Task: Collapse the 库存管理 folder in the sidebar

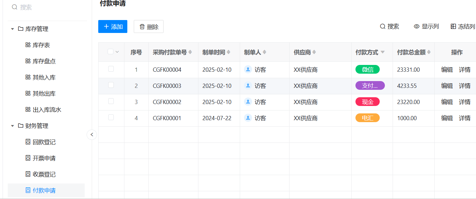Action: click(x=12, y=29)
